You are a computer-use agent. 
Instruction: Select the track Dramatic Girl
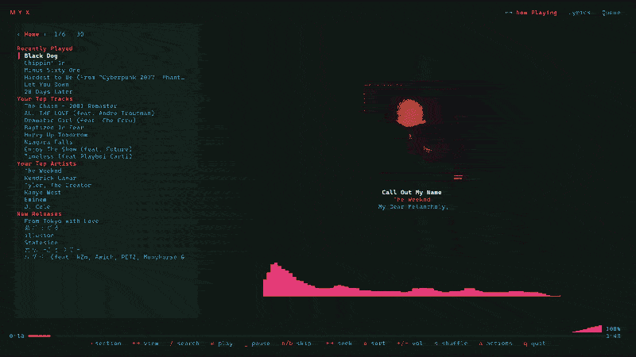tap(80, 121)
